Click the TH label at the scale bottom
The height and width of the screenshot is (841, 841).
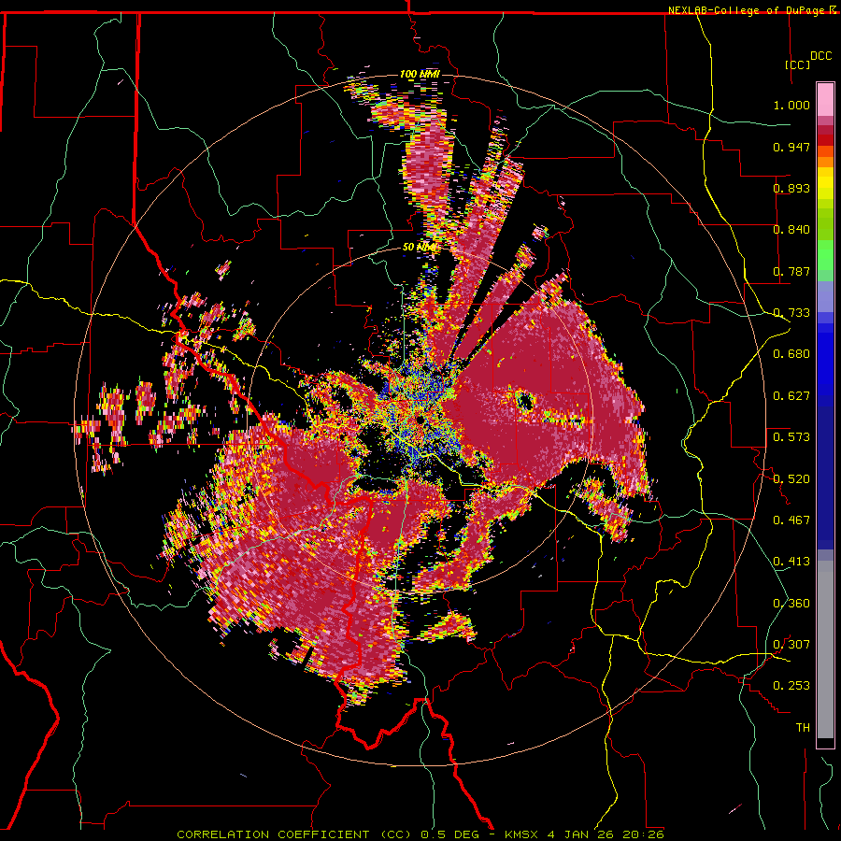coord(803,728)
